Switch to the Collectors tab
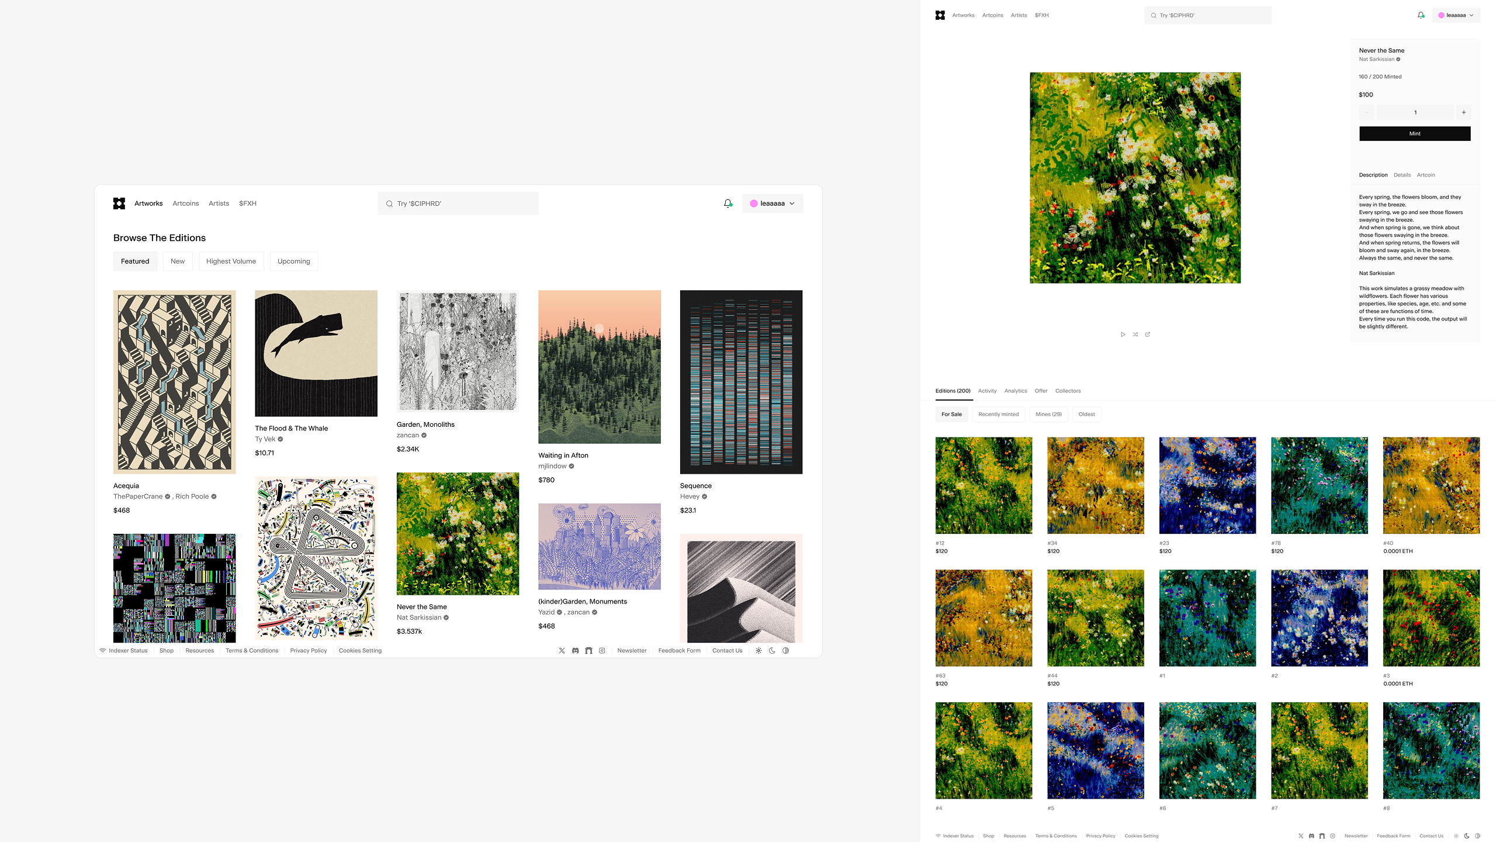The image size is (1496, 842). pyautogui.click(x=1068, y=391)
